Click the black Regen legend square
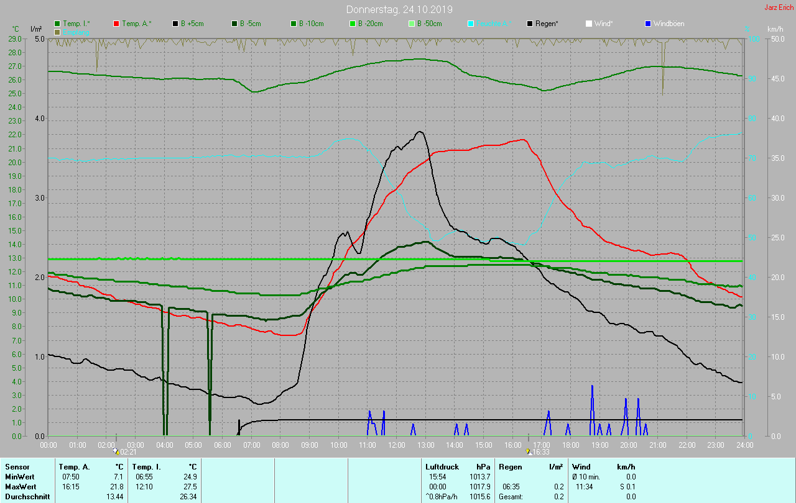The image size is (796, 503). (530, 24)
